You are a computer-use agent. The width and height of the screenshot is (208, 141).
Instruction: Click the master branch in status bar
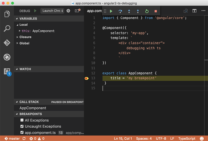[12, 139]
